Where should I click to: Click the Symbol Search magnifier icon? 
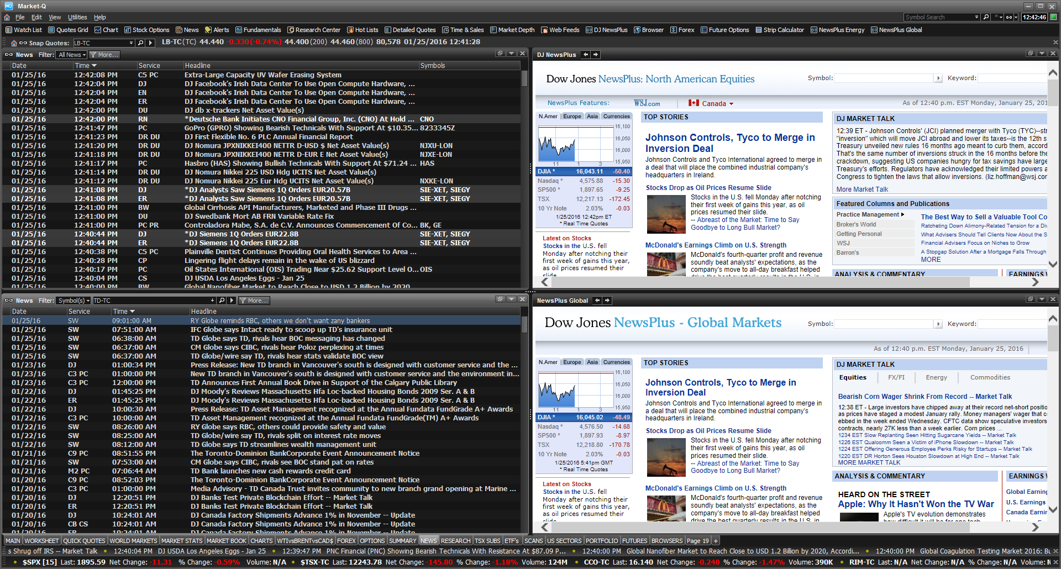tap(986, 17)
